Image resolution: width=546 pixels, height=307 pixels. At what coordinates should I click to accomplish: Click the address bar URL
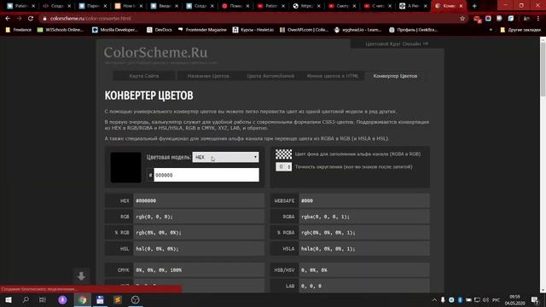(x=90, y=19)
